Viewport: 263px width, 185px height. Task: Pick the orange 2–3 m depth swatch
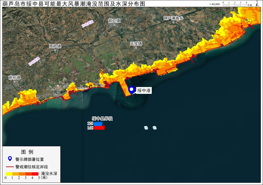pyautogui.click(x=22, y=174)
